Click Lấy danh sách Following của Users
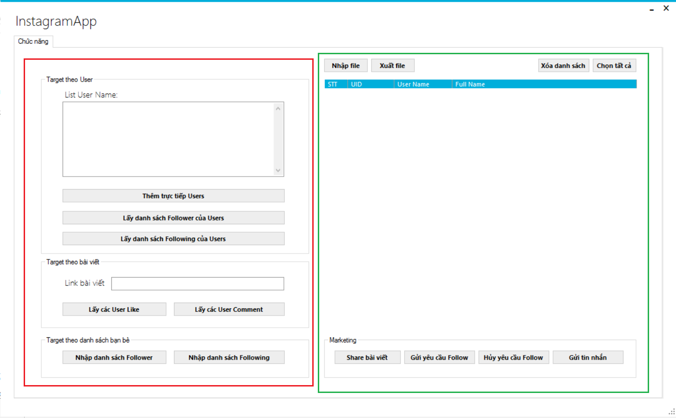676x418 pixels. tap(174, 239)
